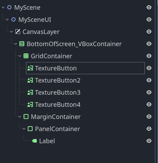Toggle visibility of GridContainer
Image resolution: width=158 pixels, height=163 pixels.
click(x=149, y=56)
